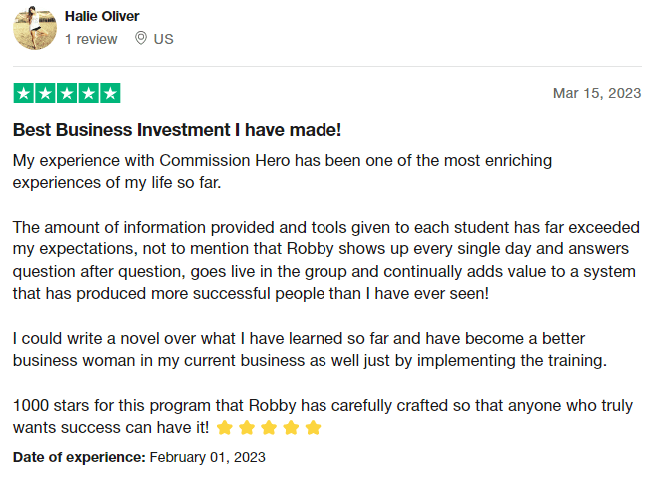This screenshot has height=477, width=649.
Task: Click the location pin icon
Action: click(141, 39)
